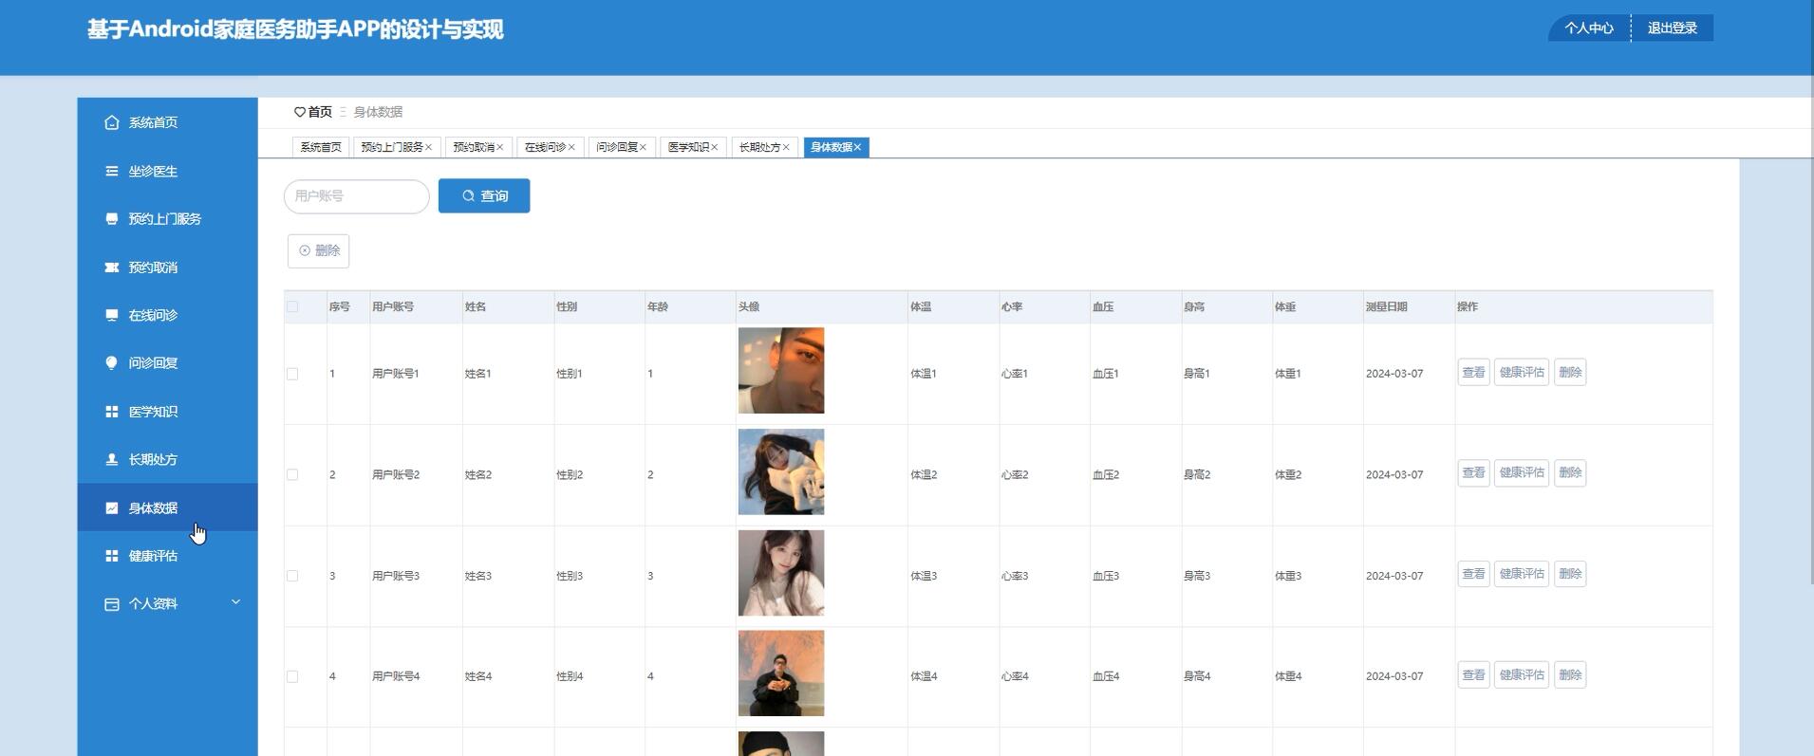This screenshot has width=1814, height=756.
Task: Open avatar thumbnail of row 用户账号4
Action: pos(781,673)
